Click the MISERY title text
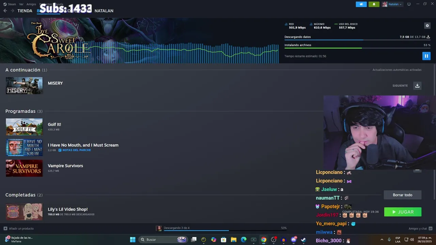The height and width of the screenshot is (245, 436). (x=55, y=83)
